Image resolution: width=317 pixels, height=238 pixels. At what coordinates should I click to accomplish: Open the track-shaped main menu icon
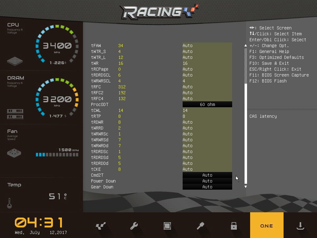point(101,226)
